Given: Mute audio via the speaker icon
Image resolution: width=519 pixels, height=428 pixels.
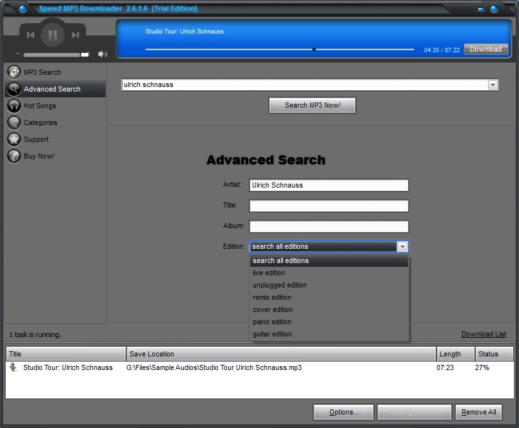Looking at the screenshot, I should click(x=102, y=54).
